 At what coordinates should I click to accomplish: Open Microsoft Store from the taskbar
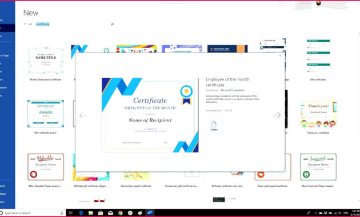[101, 213]
